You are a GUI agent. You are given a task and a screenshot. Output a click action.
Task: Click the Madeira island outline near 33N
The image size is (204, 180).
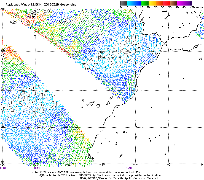click(89, 69)
